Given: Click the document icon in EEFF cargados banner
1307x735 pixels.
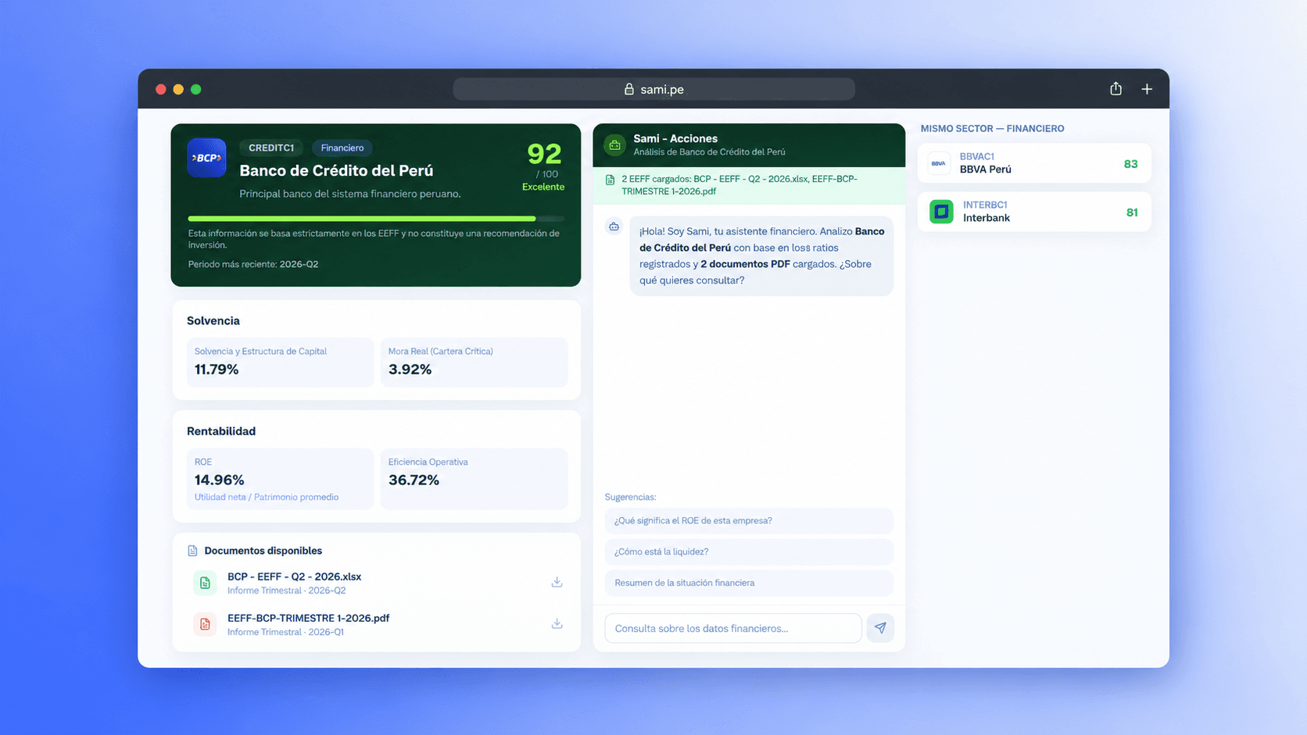Looking at the screenshot, I should (610, 180).
